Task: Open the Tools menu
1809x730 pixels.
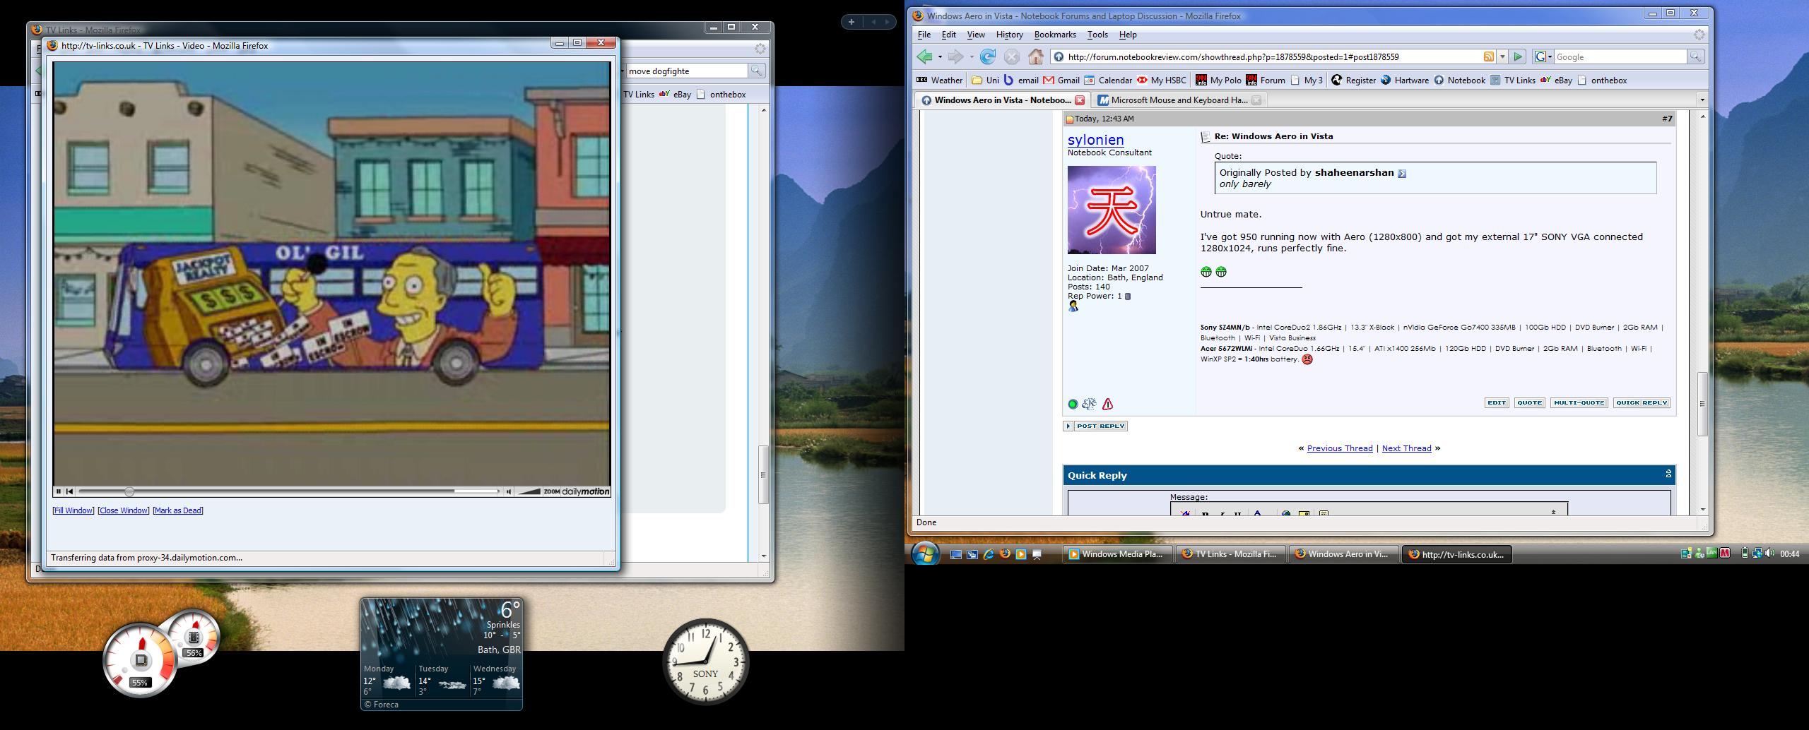Action: pyautogui.click(x=1097, y=35)
